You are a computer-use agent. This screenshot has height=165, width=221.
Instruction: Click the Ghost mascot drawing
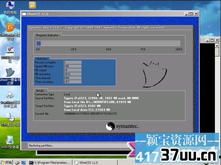[x=154, y=74]
